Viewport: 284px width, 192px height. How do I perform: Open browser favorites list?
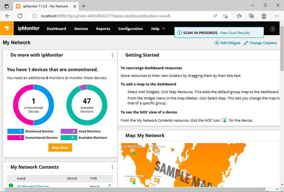239,16
